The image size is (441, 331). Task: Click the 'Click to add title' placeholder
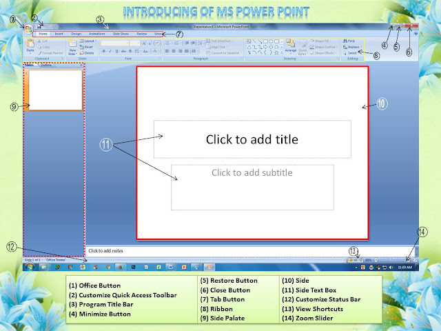coord(252,139)
